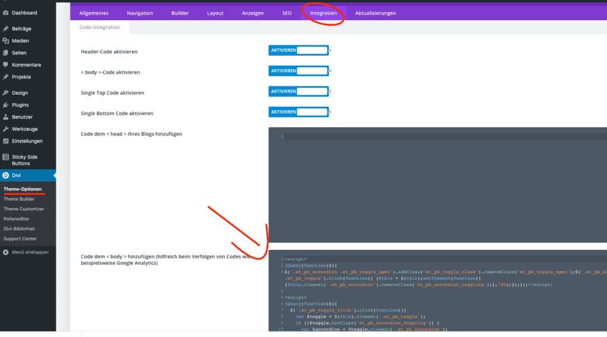Open the Allgemeines tab
Viewport: 607px width, 337px height.
(x=94, y=13)
